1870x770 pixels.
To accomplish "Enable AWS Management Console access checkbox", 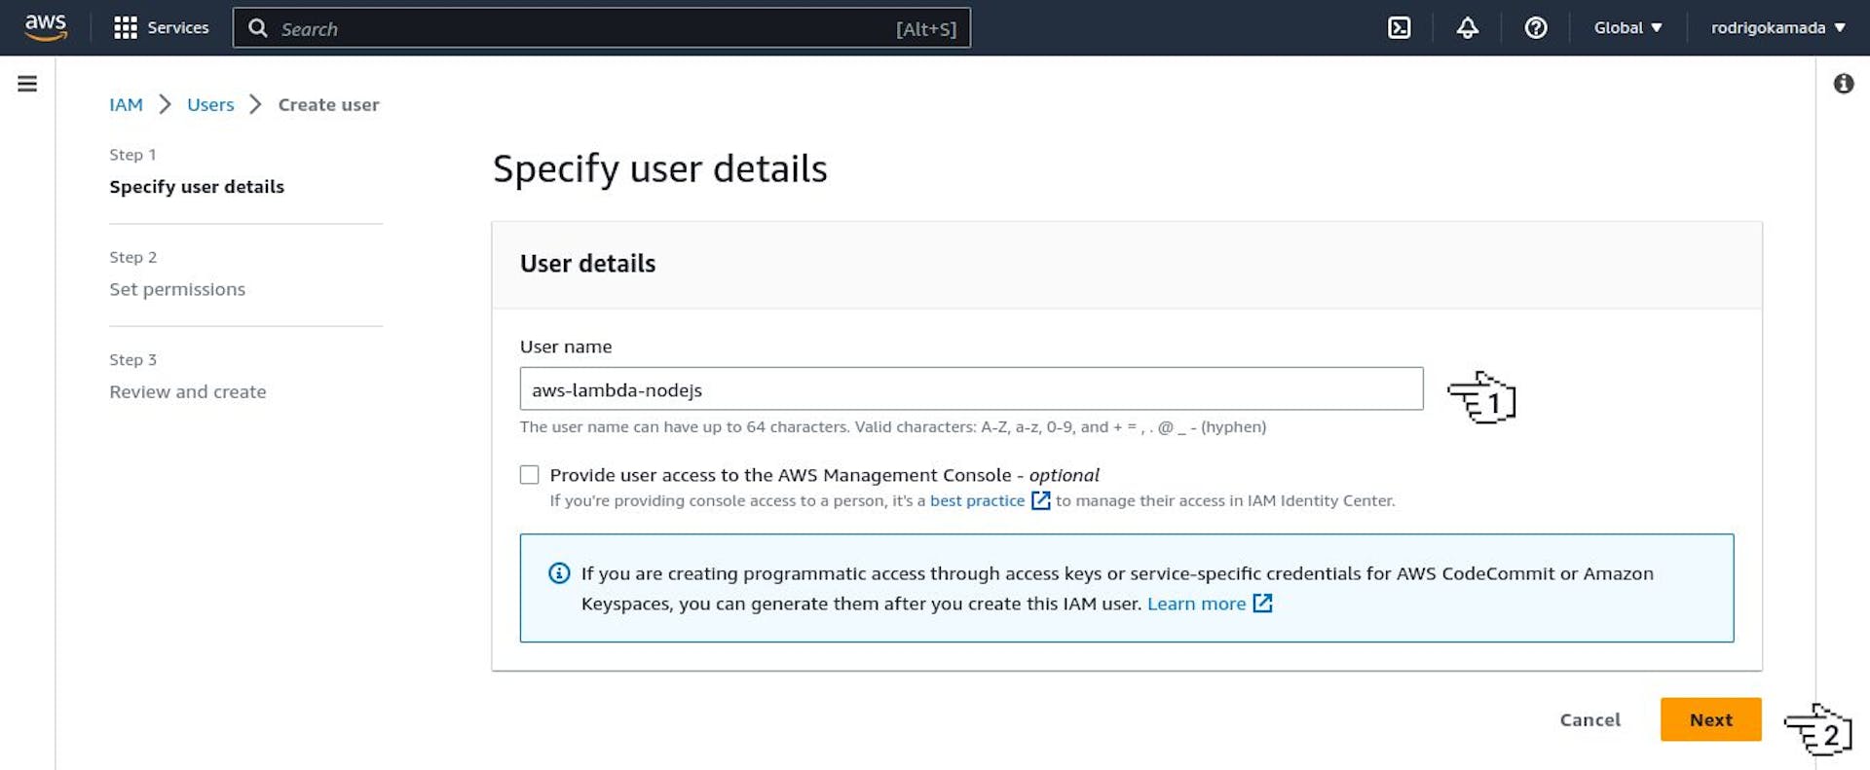I will pyautogui.click(x=529, y=475).
